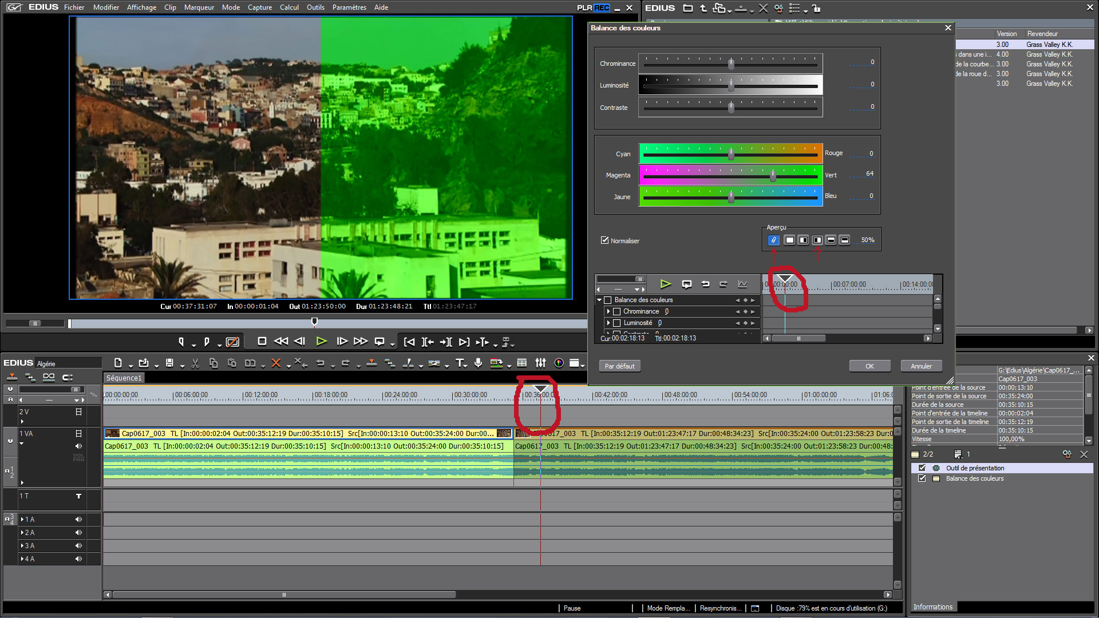Uncheck the Normaliser checkbox
Image resolution: width=1099 pixels, height=618 pixels.
coord(604,240)
